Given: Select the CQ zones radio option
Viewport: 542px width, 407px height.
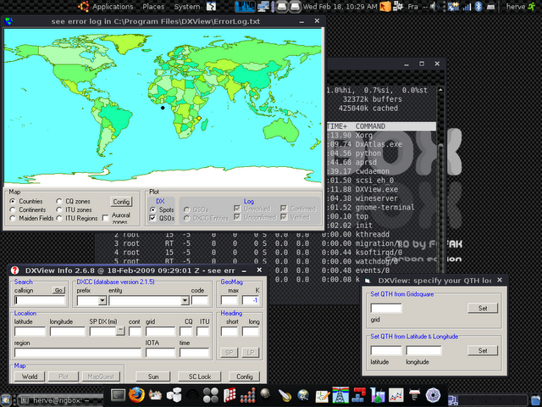Looking at the screenshot, I should (58, 201).
